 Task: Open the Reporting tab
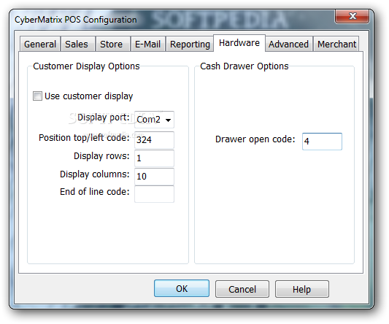pyautogui.click(x=190, y=45)
